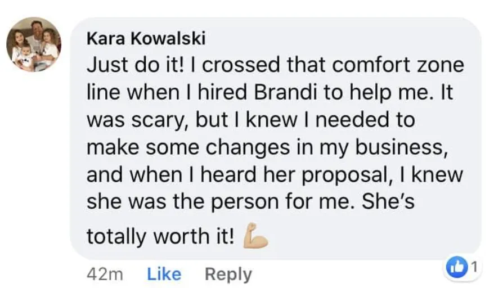The height and width of the screenshot is (288, 494).
Task: Click the word 'business' in the comment
Action: tap(401, 147)
